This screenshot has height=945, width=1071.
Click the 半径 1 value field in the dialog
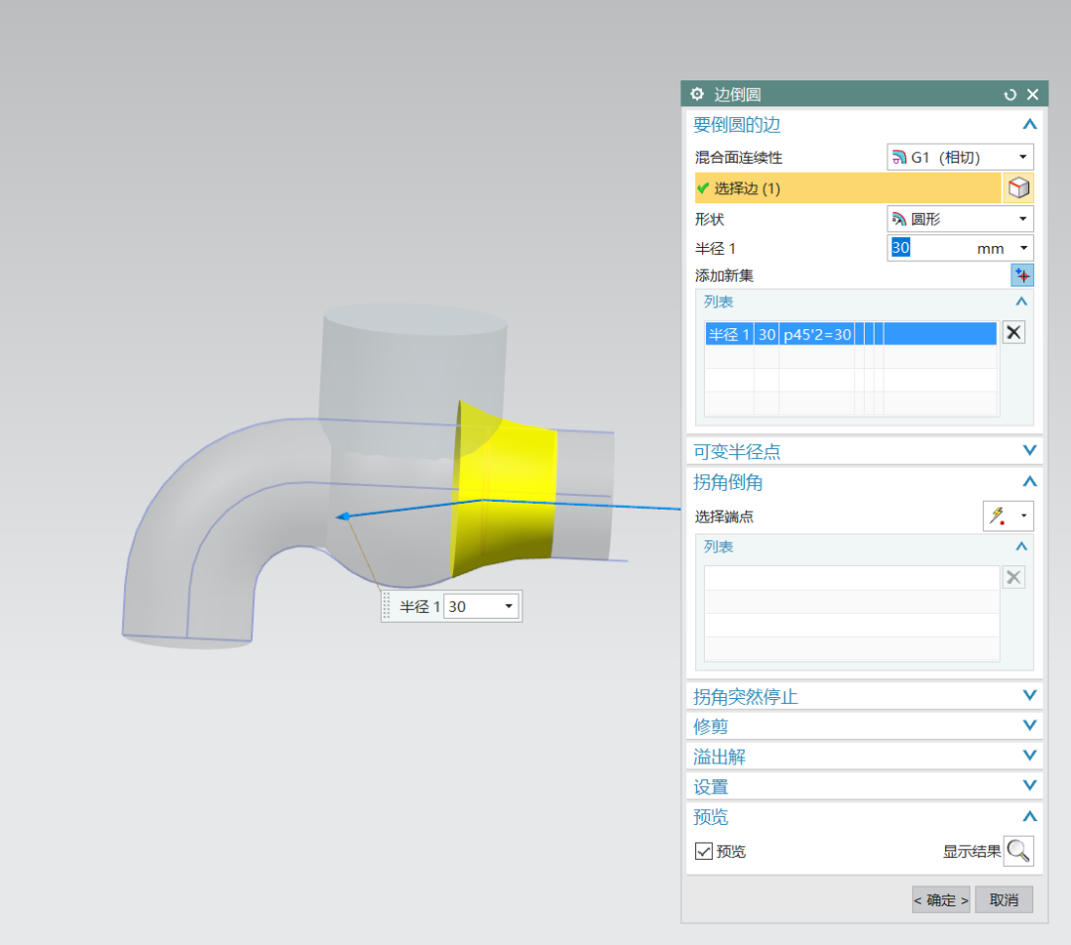point(931,248)
